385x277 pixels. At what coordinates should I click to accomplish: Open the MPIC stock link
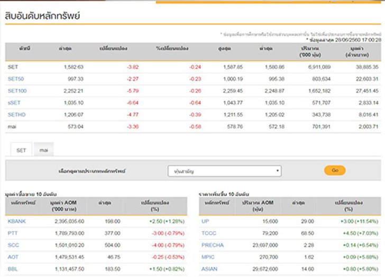[x=208, y=257]
